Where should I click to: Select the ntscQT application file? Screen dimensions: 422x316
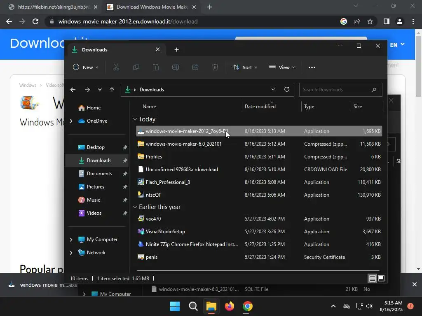tap(259, 195)
